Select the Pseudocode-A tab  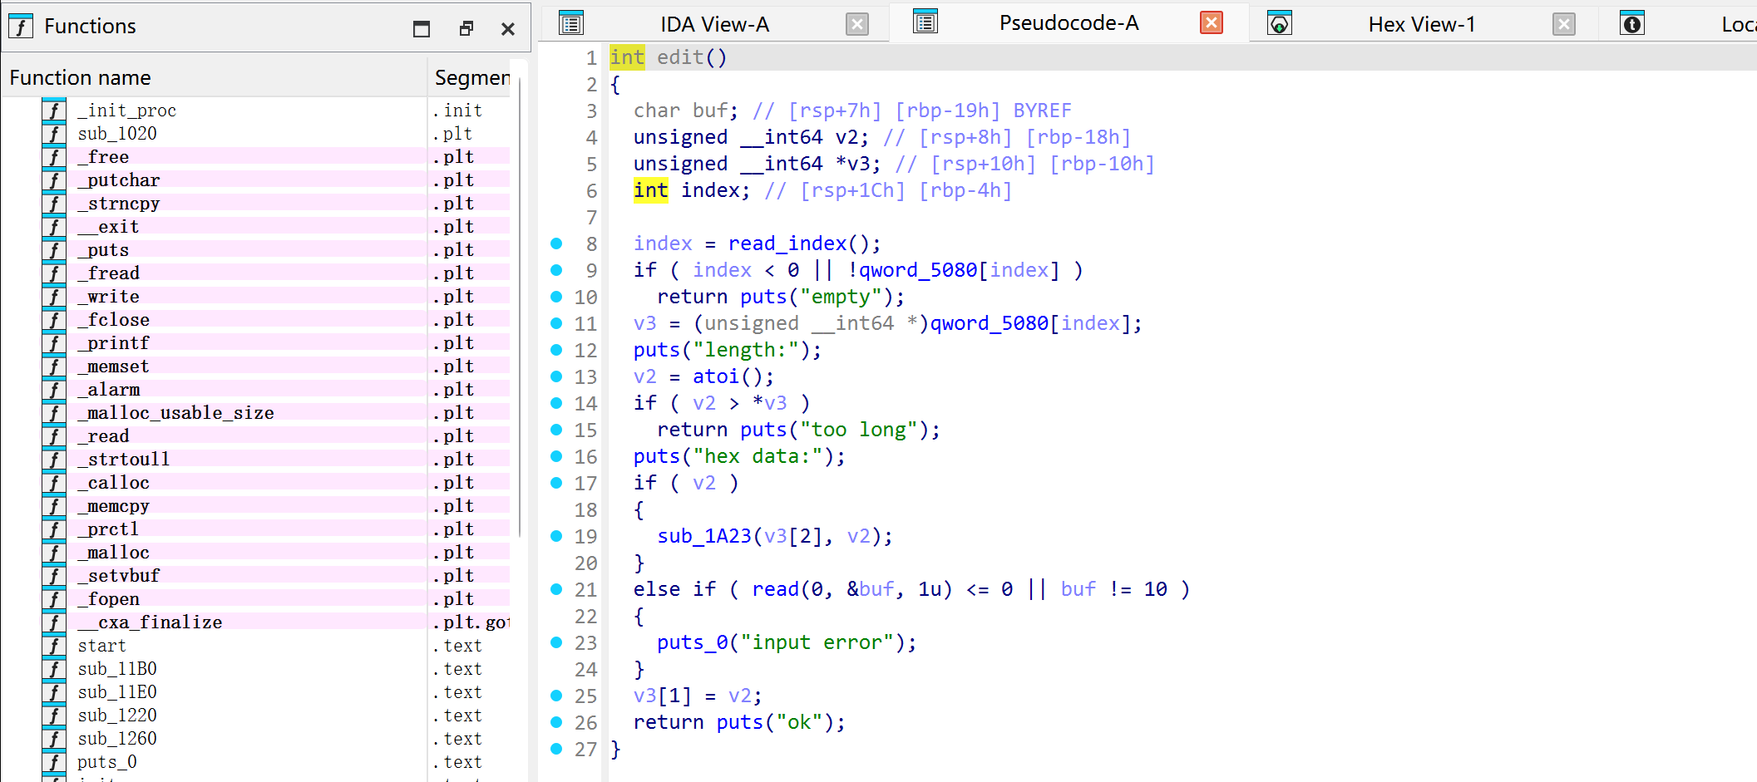[1069, 23]
